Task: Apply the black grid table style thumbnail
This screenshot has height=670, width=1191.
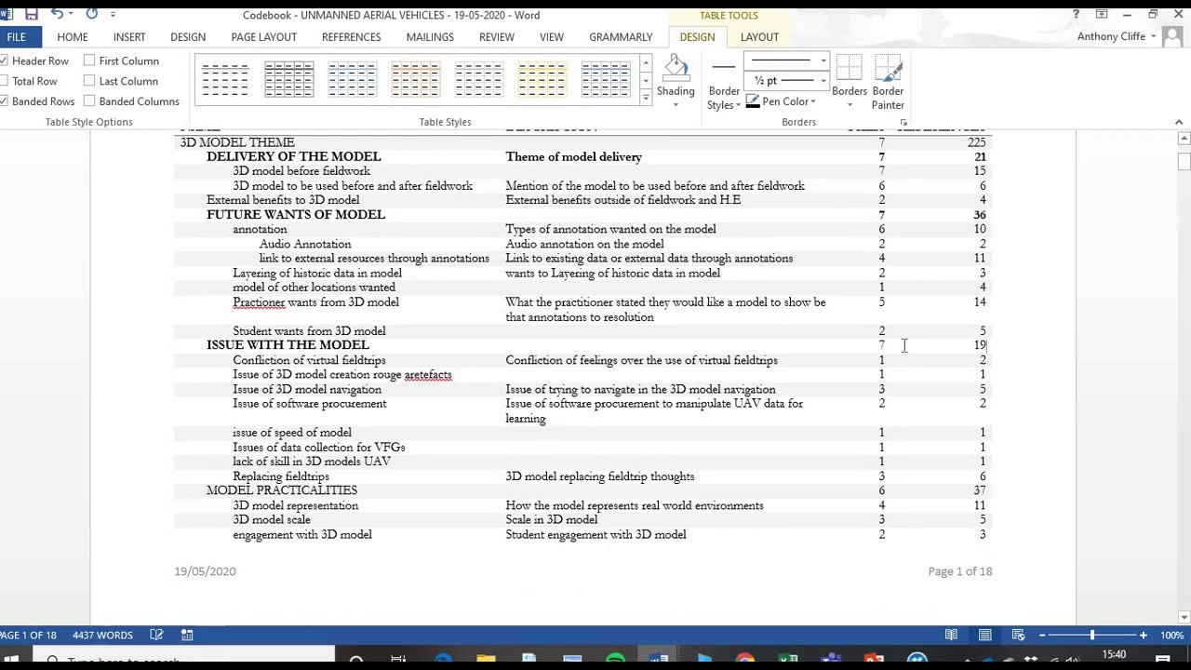Action: [x=288, y=80]
